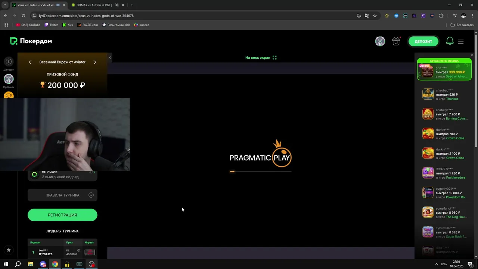Open Twitch bookmark
This screenshot has height=269, width=478.
point(52,25)
